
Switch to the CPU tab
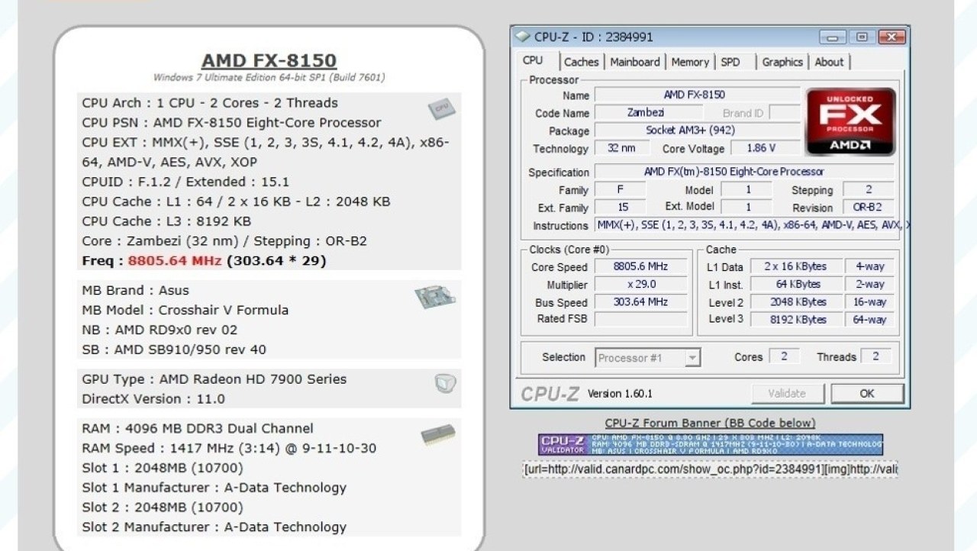coord(533,61)
